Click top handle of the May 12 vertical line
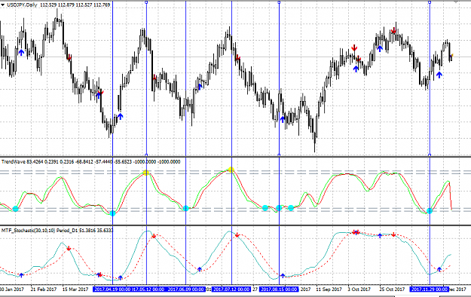Image resolution: width=471 pixels, height=297 pixels. 146,2
